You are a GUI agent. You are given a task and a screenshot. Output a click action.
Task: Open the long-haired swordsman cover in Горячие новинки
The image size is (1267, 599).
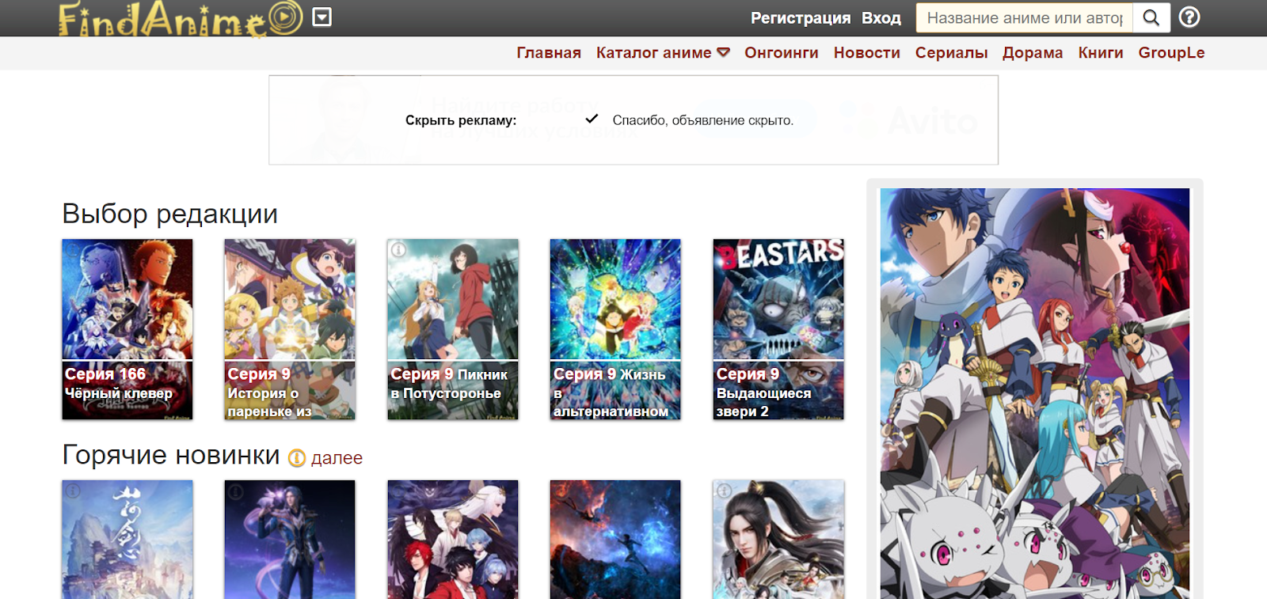[x=778, y=540]
